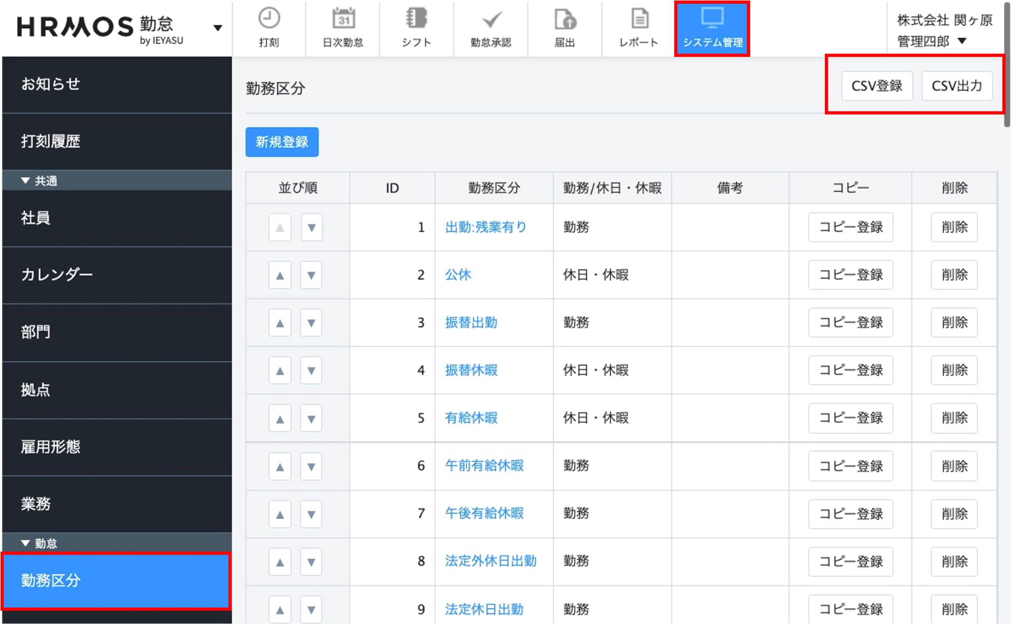Open 日次勤怠 calendar icon

pyautogui.click(x=343, y=19)
